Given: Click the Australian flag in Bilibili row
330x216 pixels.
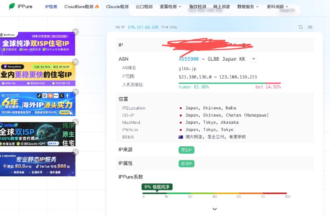Looking at the screenshot, I should click(181, 137).
